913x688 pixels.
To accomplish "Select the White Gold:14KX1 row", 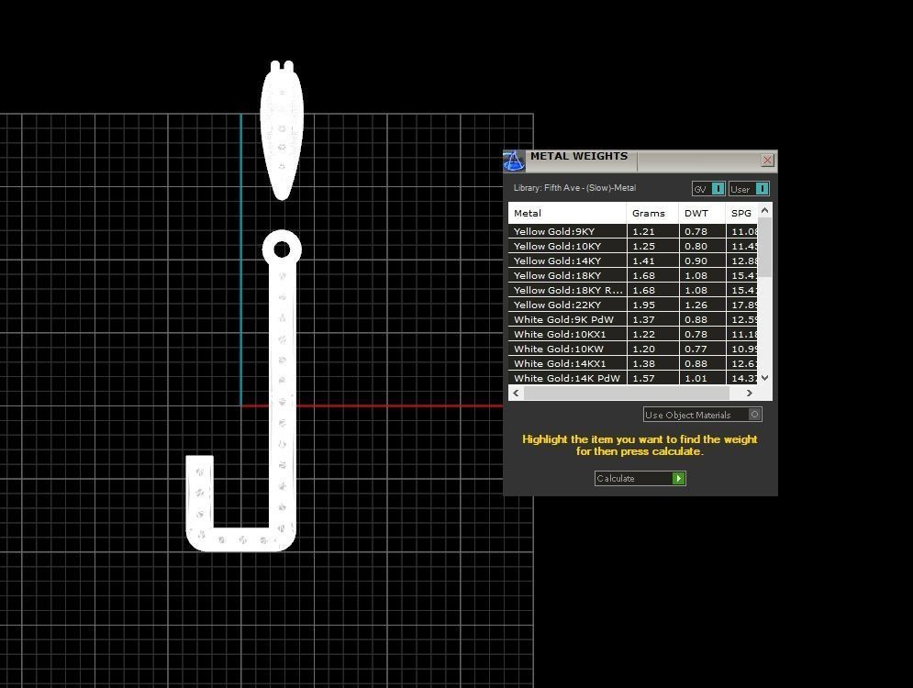I will click(632, 363).
